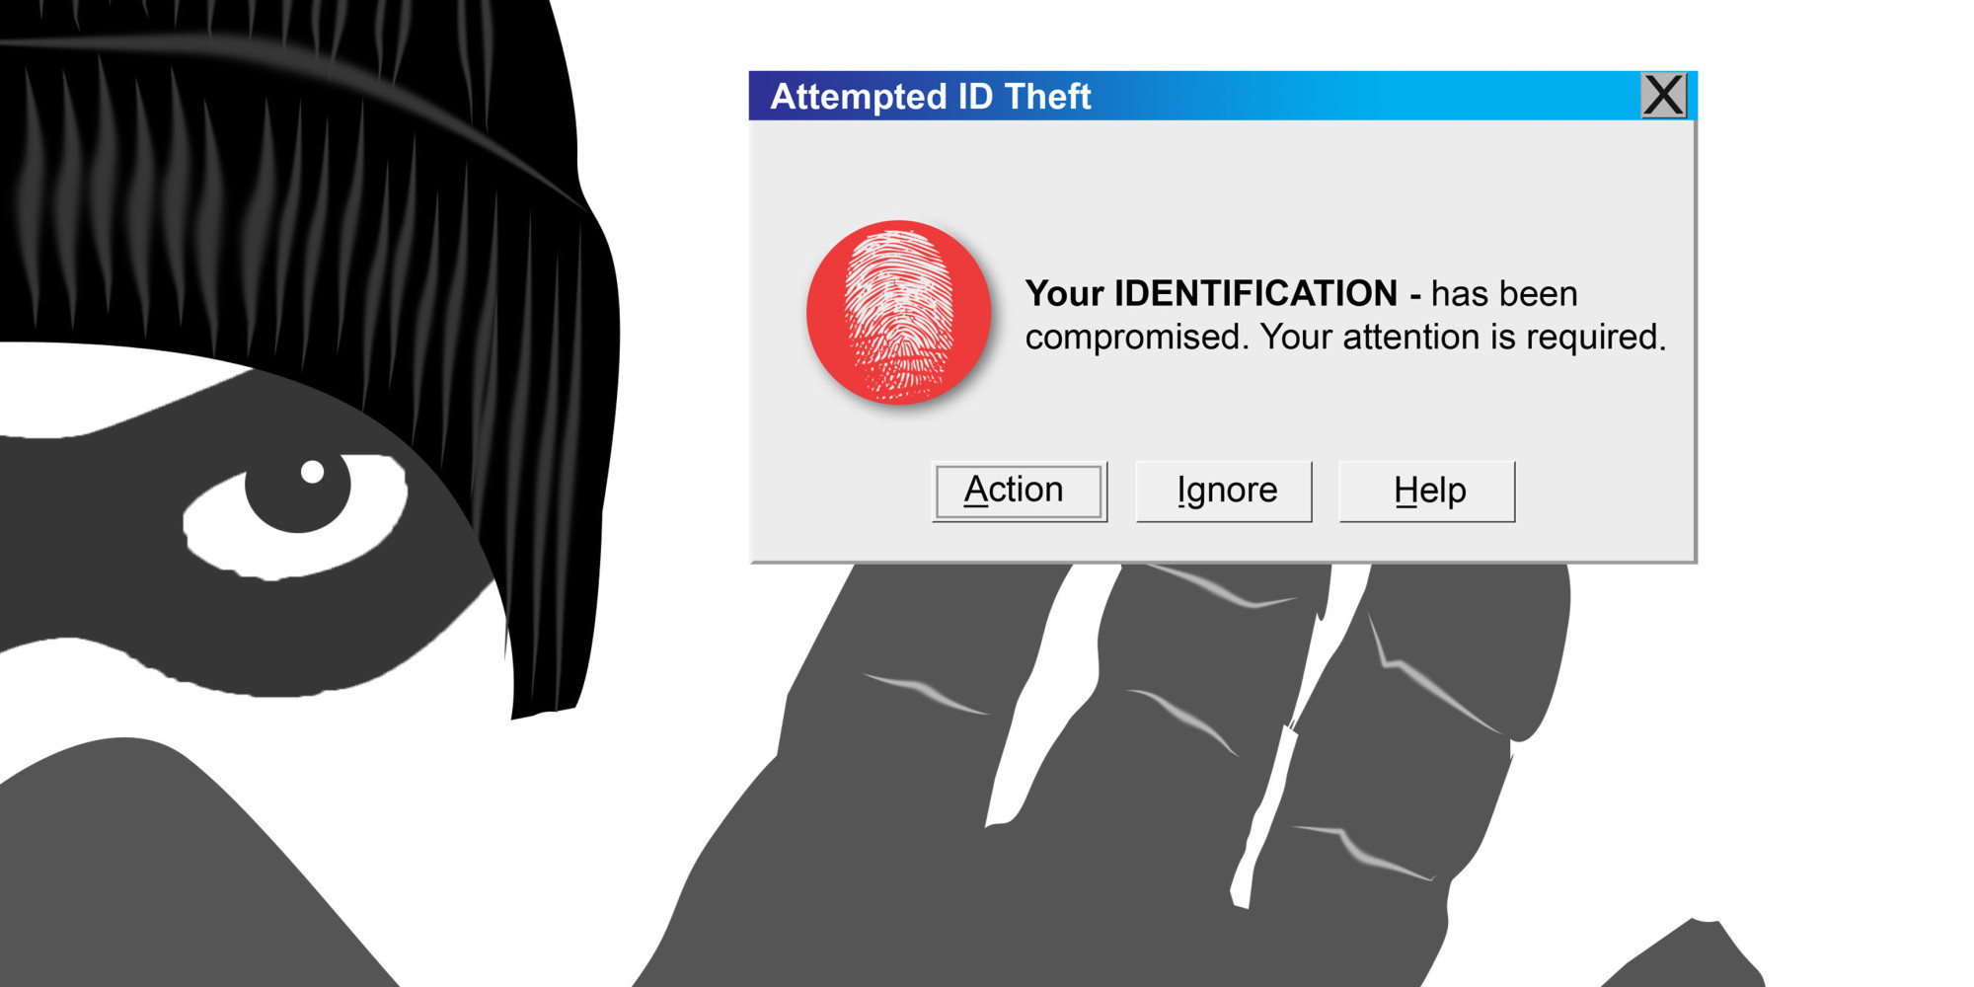Click the white highlight in the eye

pyautogui.click(x=312, y=472)
